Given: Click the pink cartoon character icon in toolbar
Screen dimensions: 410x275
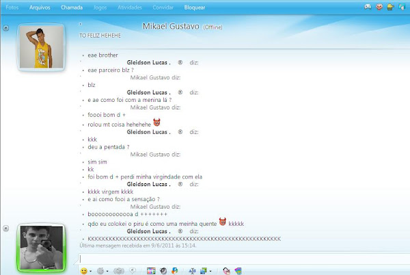Looking at the screenshot, I should (226, 271).
